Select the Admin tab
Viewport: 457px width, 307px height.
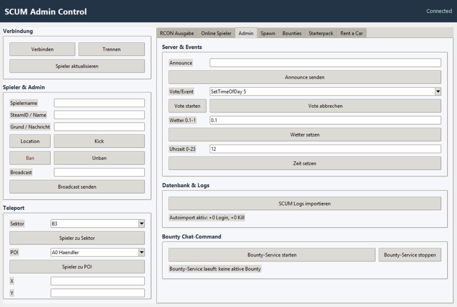(x=246, y=33)
